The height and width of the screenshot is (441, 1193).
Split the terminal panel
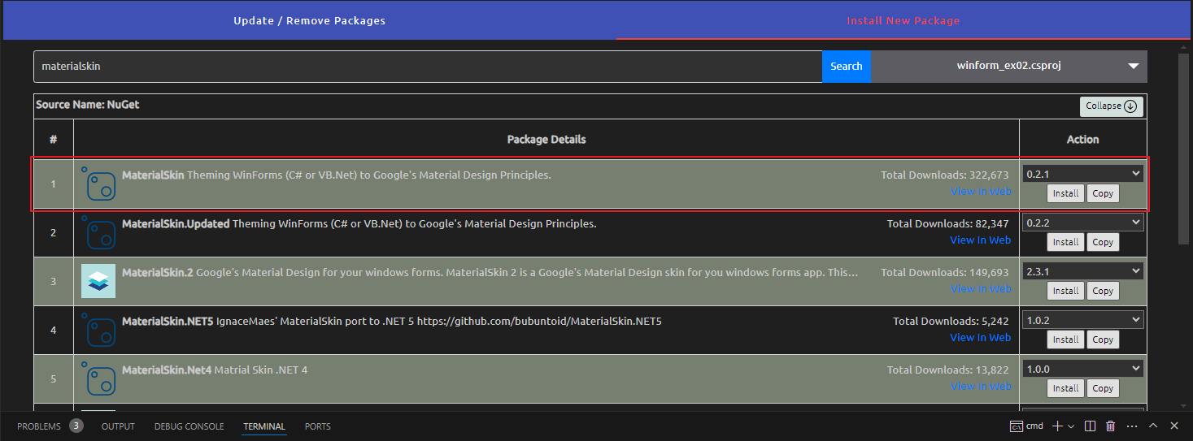(x=1091, y=426)
